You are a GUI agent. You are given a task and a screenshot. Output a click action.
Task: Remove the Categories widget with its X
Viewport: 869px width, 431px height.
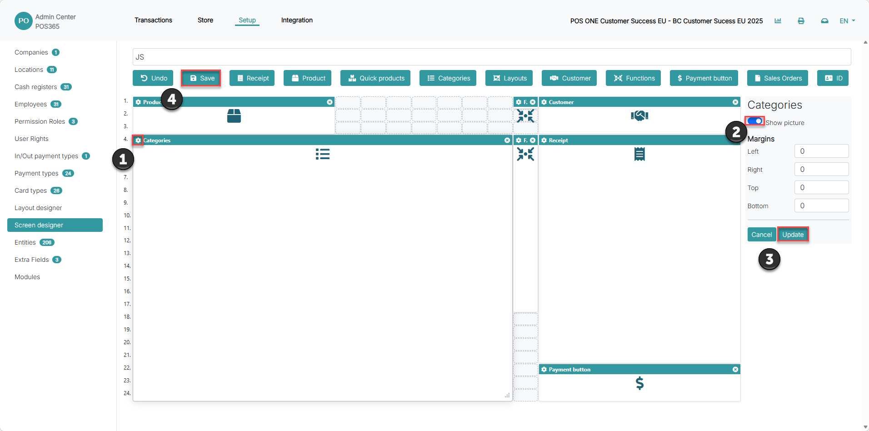(x=507, y=140)
